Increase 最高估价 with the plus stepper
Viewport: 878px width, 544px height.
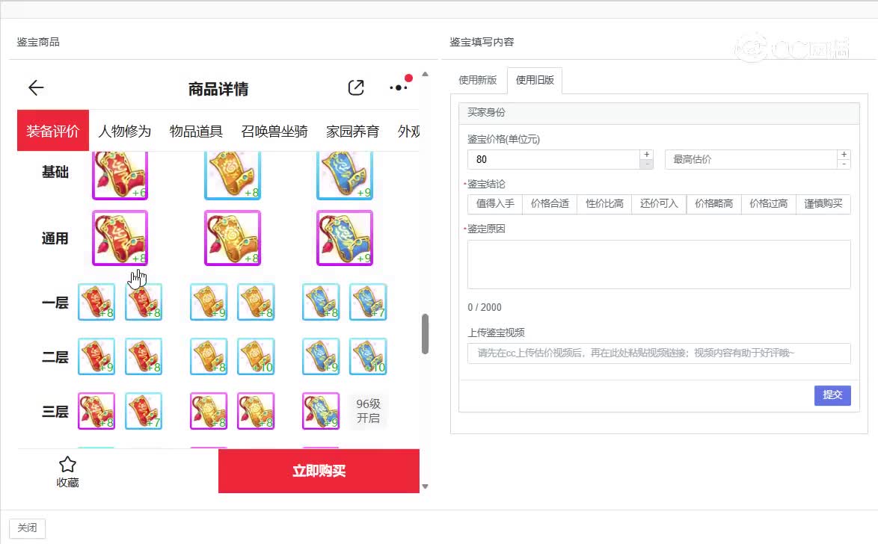[x=844, y=155]
